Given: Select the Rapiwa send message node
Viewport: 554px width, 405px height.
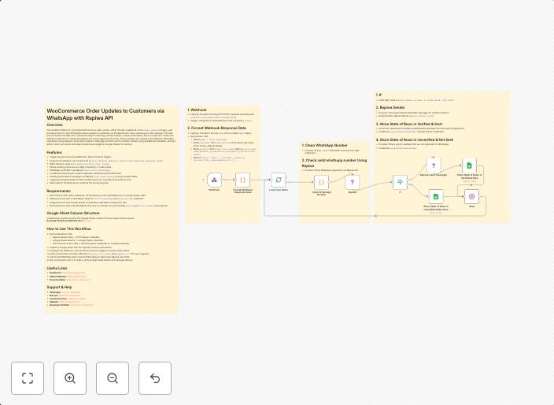Looking at the screenshot, I should [x=434, y=165].
